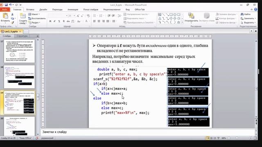Close the Lec1_8.pptx document tab
Screen dimensions: 262x147
tap(20, 31)
